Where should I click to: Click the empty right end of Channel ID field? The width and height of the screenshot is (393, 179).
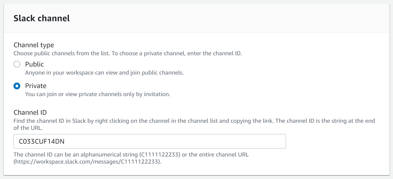(225, 141)
